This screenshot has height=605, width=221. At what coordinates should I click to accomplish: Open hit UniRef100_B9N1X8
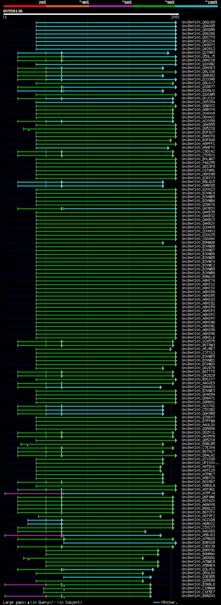198,277
